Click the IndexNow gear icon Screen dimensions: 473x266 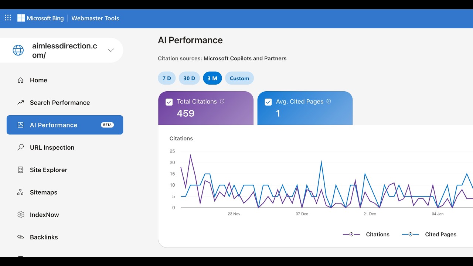coord(21,215)
